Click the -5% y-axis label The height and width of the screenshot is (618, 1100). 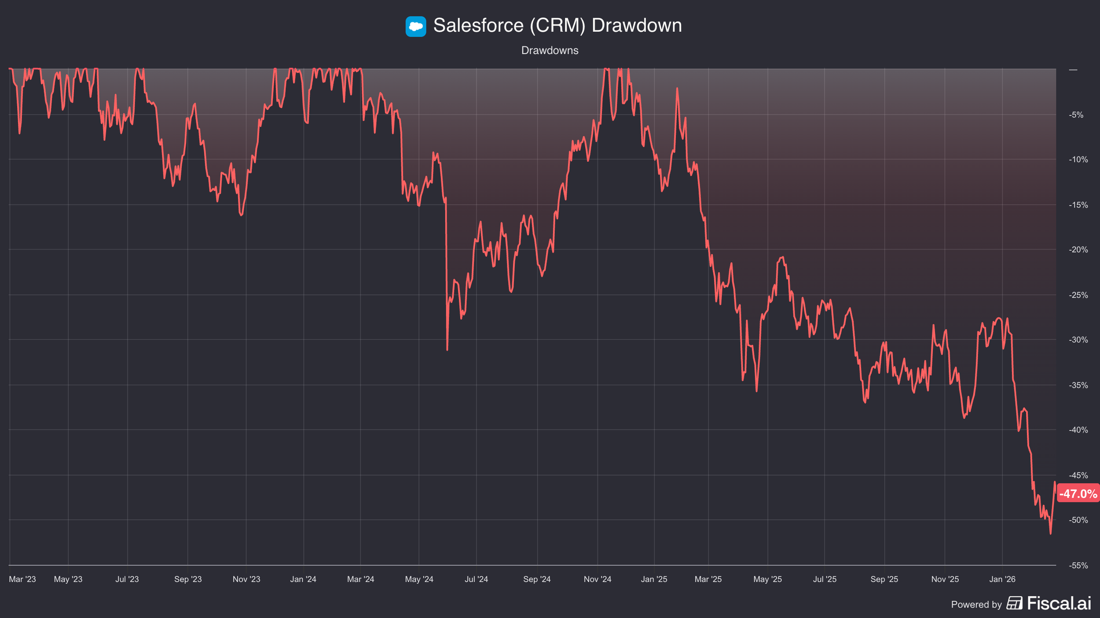1076,115
